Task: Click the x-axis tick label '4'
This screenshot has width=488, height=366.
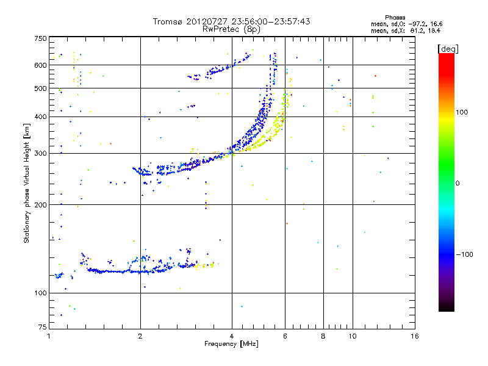Action: (232, 336)
